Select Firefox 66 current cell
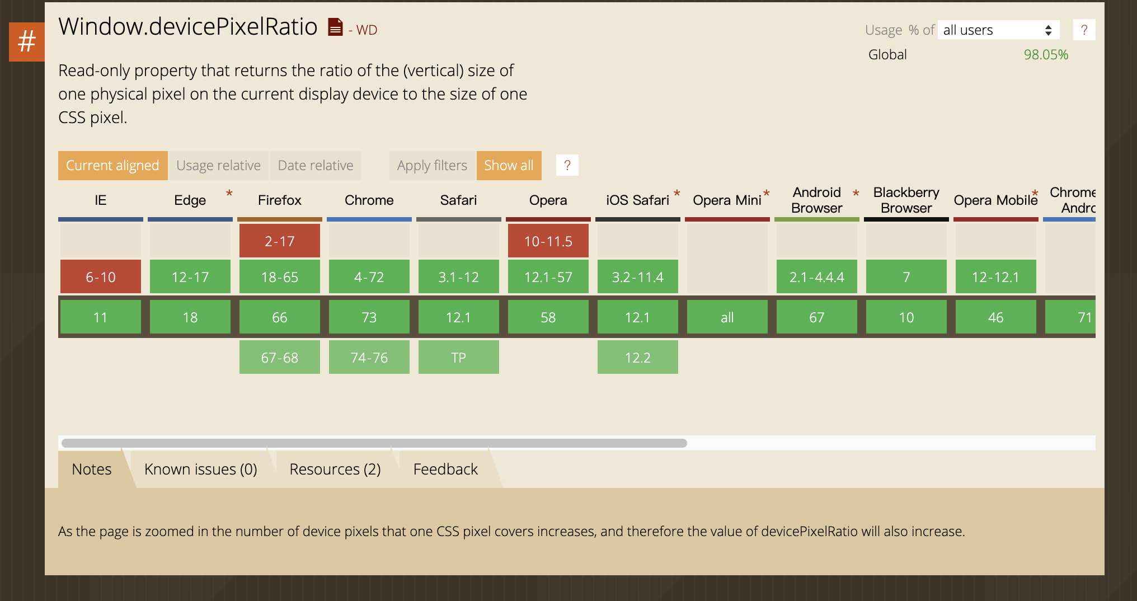 tap(280, 317)
